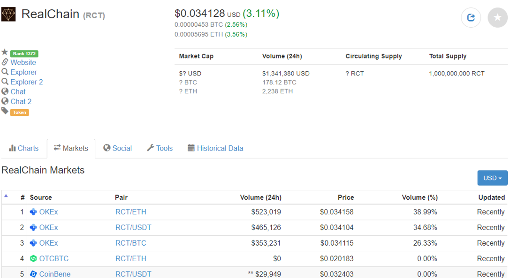Click the 1,000,000,000 RCT total supply

point(457,74)
